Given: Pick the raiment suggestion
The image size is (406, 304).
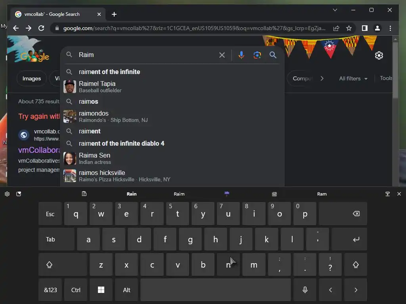Looking at the screenshot, I should coord(172,131).
